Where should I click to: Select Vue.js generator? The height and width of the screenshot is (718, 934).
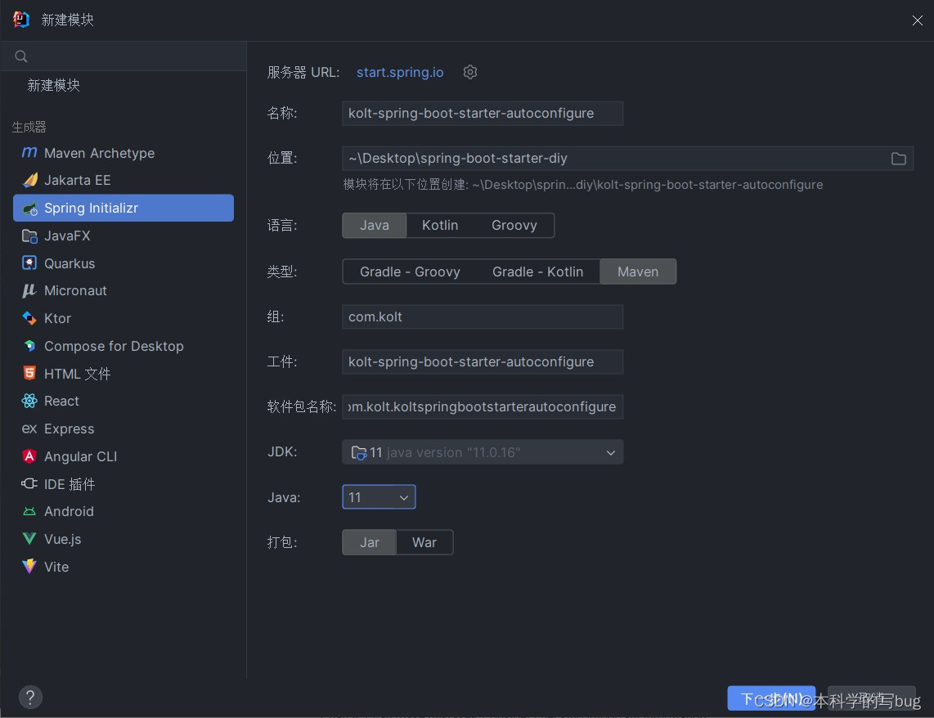[x=123, y=539]
